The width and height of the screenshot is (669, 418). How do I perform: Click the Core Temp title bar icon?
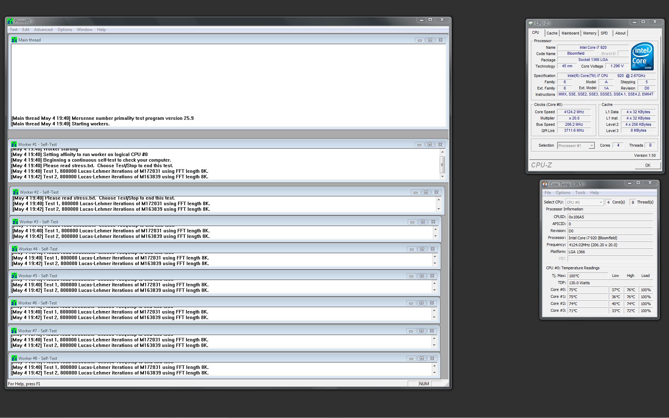point(545,184)
